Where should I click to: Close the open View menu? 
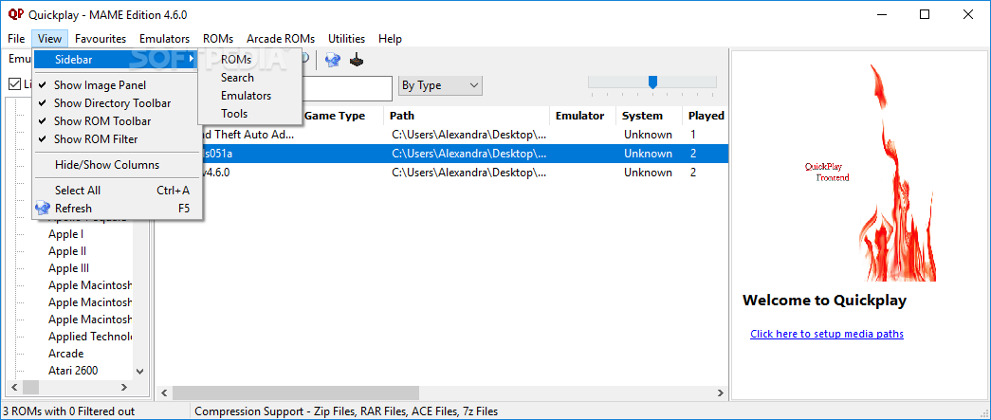click(49, 39)
